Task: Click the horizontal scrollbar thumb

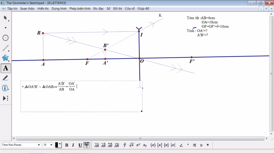Action: pyautogui.click(x=140, y=139)
